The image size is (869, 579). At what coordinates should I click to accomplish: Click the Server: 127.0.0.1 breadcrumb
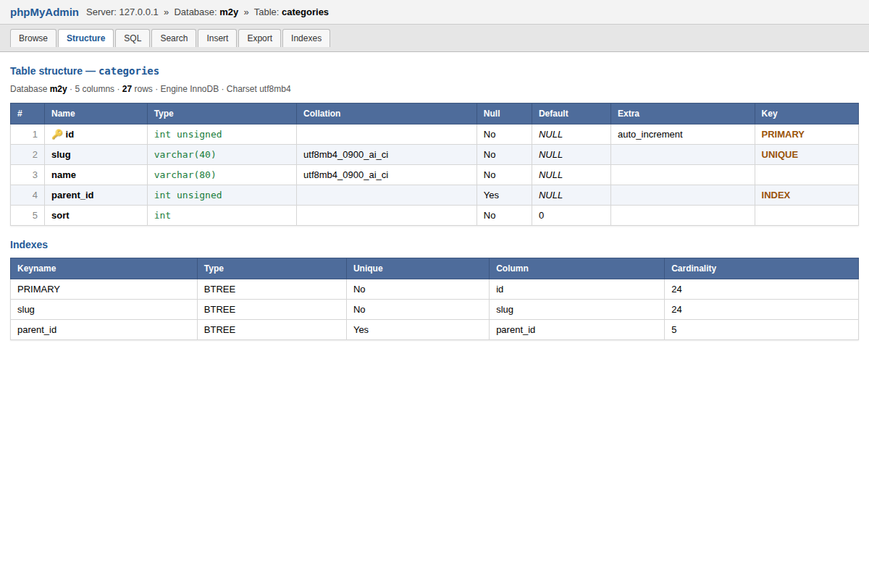122,12
